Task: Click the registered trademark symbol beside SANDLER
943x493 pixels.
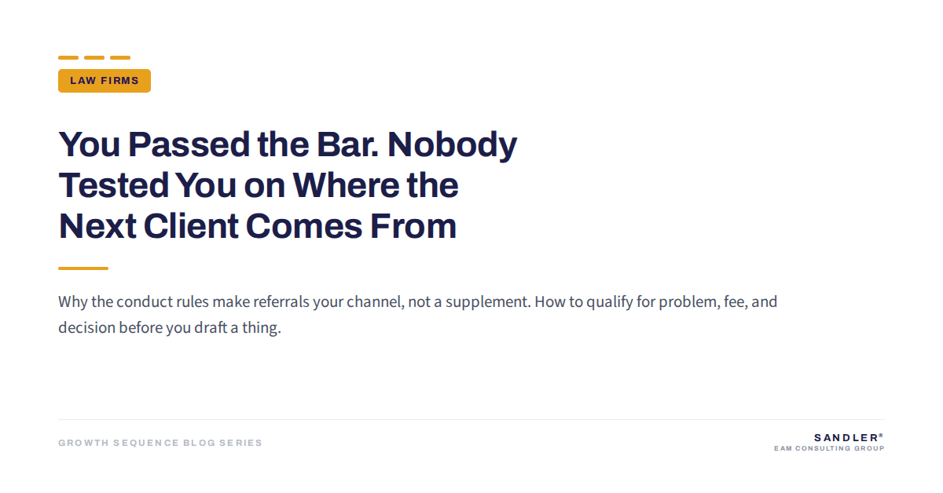Action: tap(882, 435)
